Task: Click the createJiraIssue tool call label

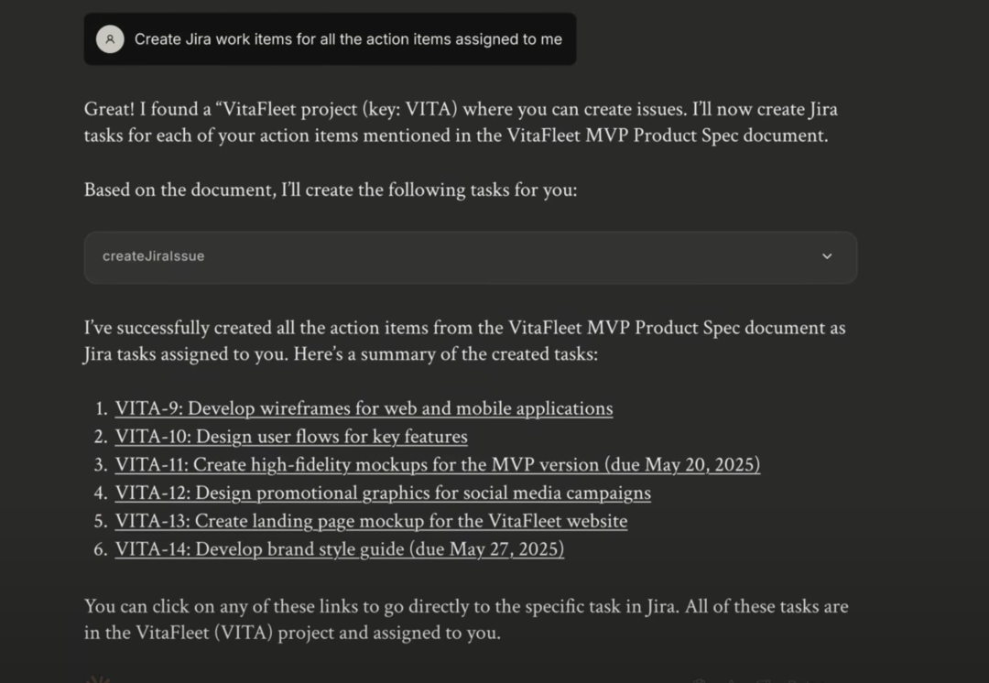Action: pos(154,256)
